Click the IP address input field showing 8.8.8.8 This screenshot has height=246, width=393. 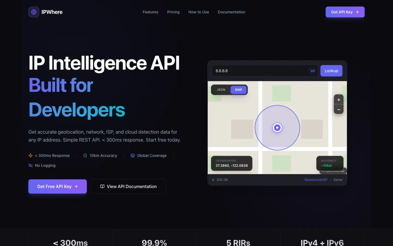(265, 71)
